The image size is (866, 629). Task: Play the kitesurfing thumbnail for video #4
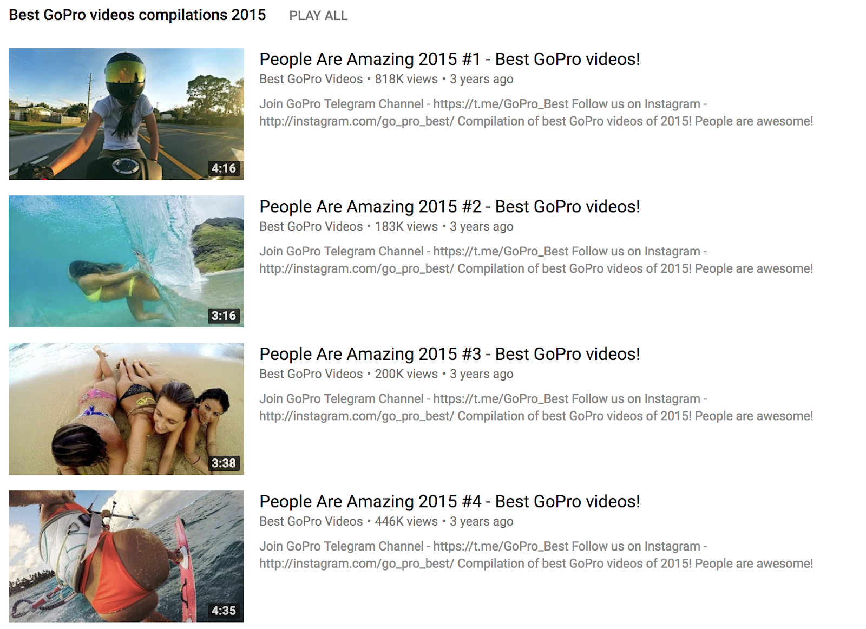point(126,556)
